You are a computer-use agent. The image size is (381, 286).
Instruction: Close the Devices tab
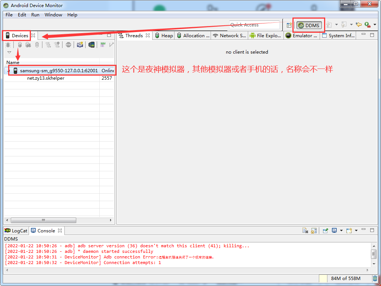coord(33,35)
